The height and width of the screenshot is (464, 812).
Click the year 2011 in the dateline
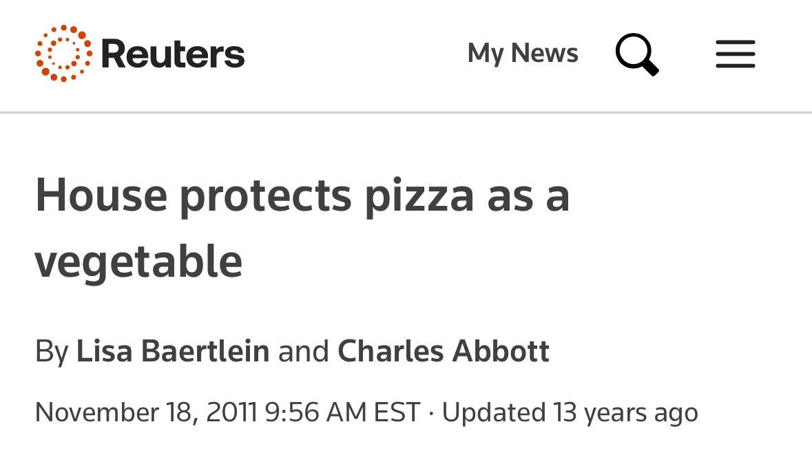point(231,412)
